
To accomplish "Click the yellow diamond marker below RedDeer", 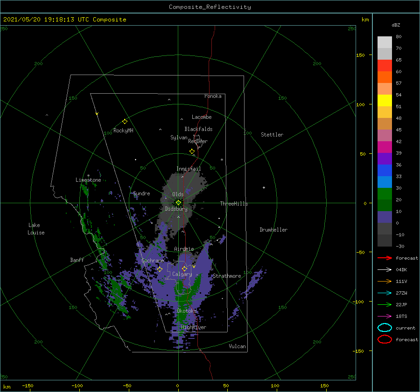I will (192, 151).
